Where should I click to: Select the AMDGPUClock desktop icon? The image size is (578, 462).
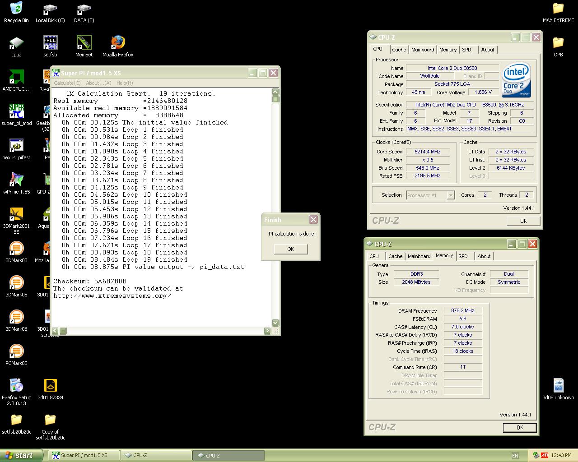[x=16, y=81]
